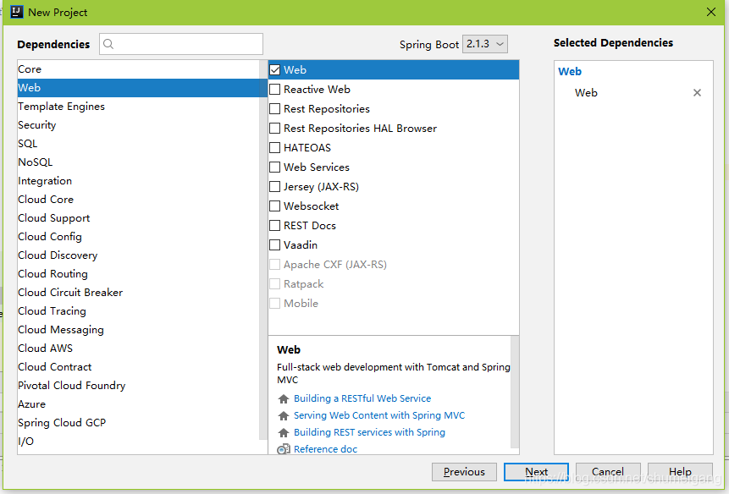Enable the Reactive Web checkbox
Viewport: 729px width, 494px height.
click(x=275, y=89)
